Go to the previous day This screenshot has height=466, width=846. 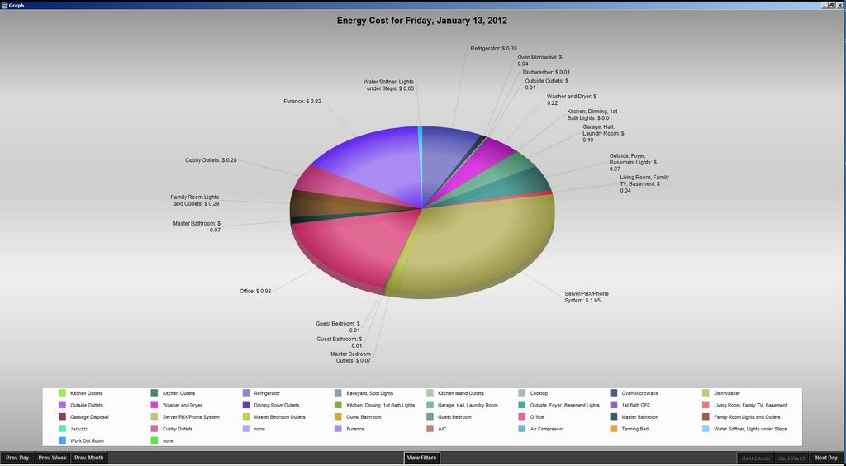pos(17,458)
